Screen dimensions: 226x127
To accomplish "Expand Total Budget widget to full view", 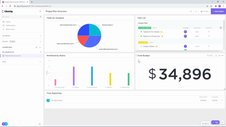I will 216,55.
